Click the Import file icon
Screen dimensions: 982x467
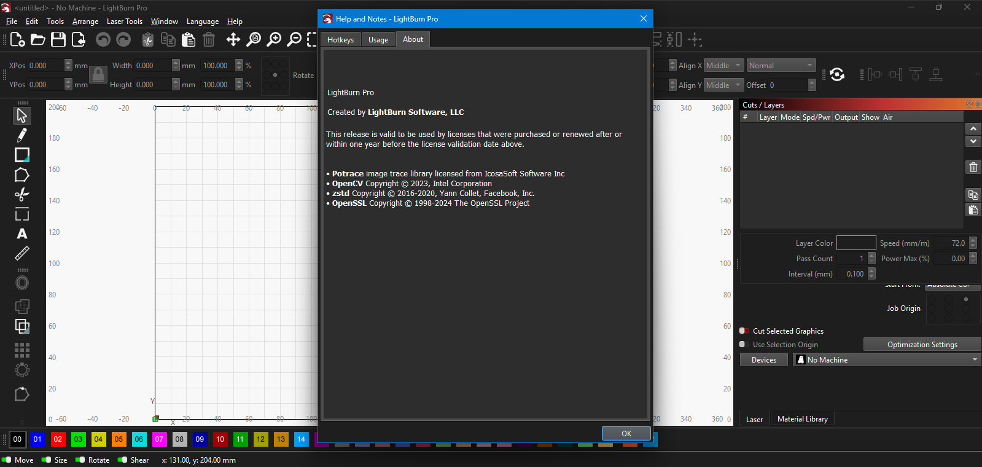click(x=79, y=40)
